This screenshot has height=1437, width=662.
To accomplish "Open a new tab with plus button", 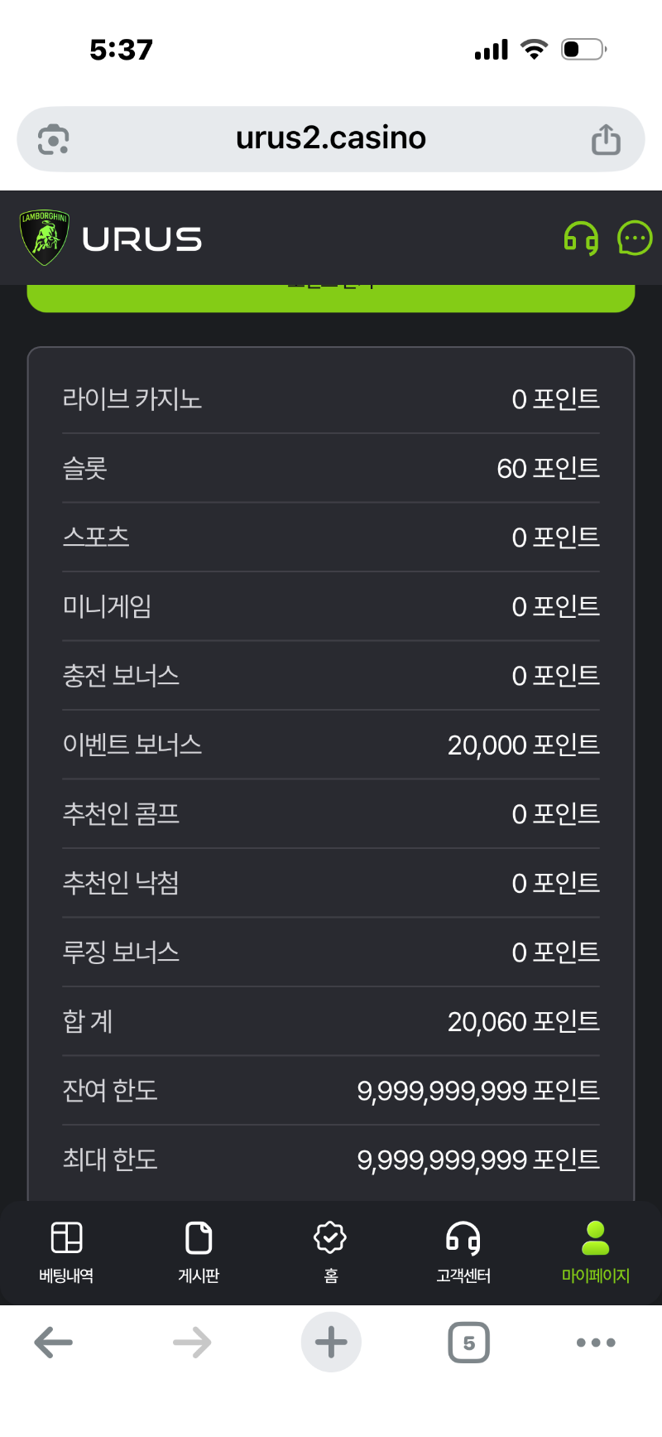I will pos(331,1342).
